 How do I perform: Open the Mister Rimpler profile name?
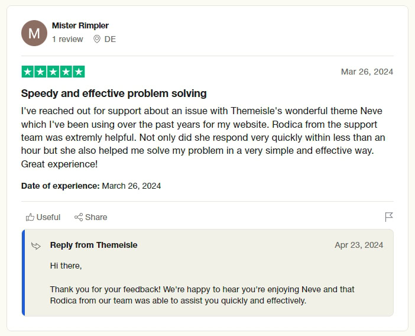[x=80, y=25]
